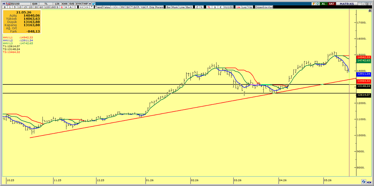Select the S period button
The height and width of the screenshot is (186, 374).
click(57, 7)
